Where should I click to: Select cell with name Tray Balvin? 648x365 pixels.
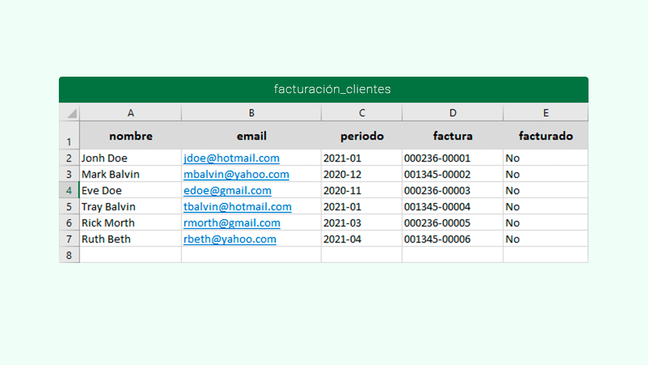[130, 207]
